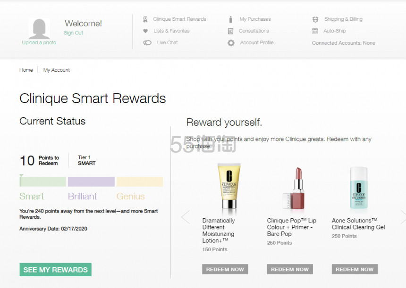
Task: Click Sign Out link
Action: 73,33
